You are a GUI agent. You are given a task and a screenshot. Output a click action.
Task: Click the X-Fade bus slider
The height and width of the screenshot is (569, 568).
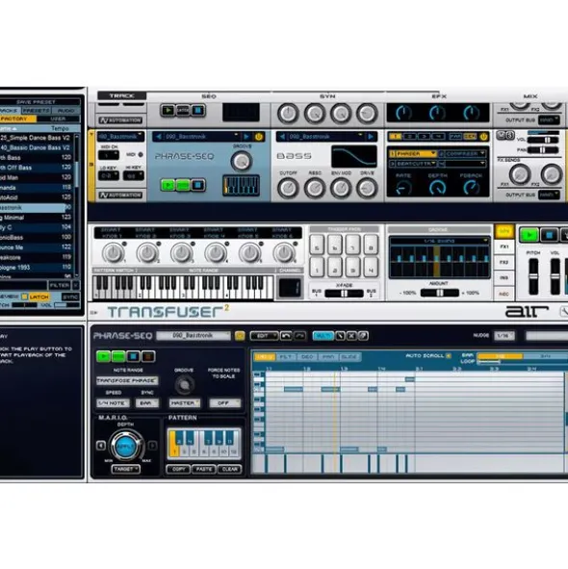point(344,294)
